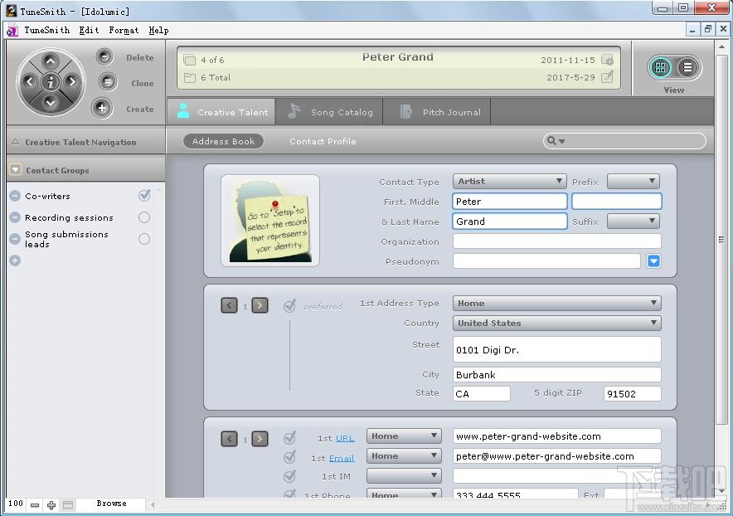Toggle the Co-writers group checkmark
The image size is (733, 516).
(144, 195)
